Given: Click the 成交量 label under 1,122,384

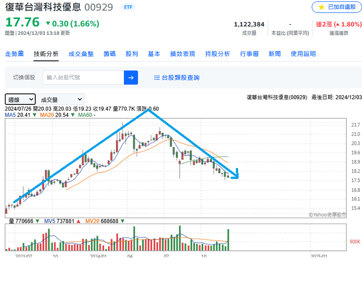Looking at the screenshot, I should [249, 33].
